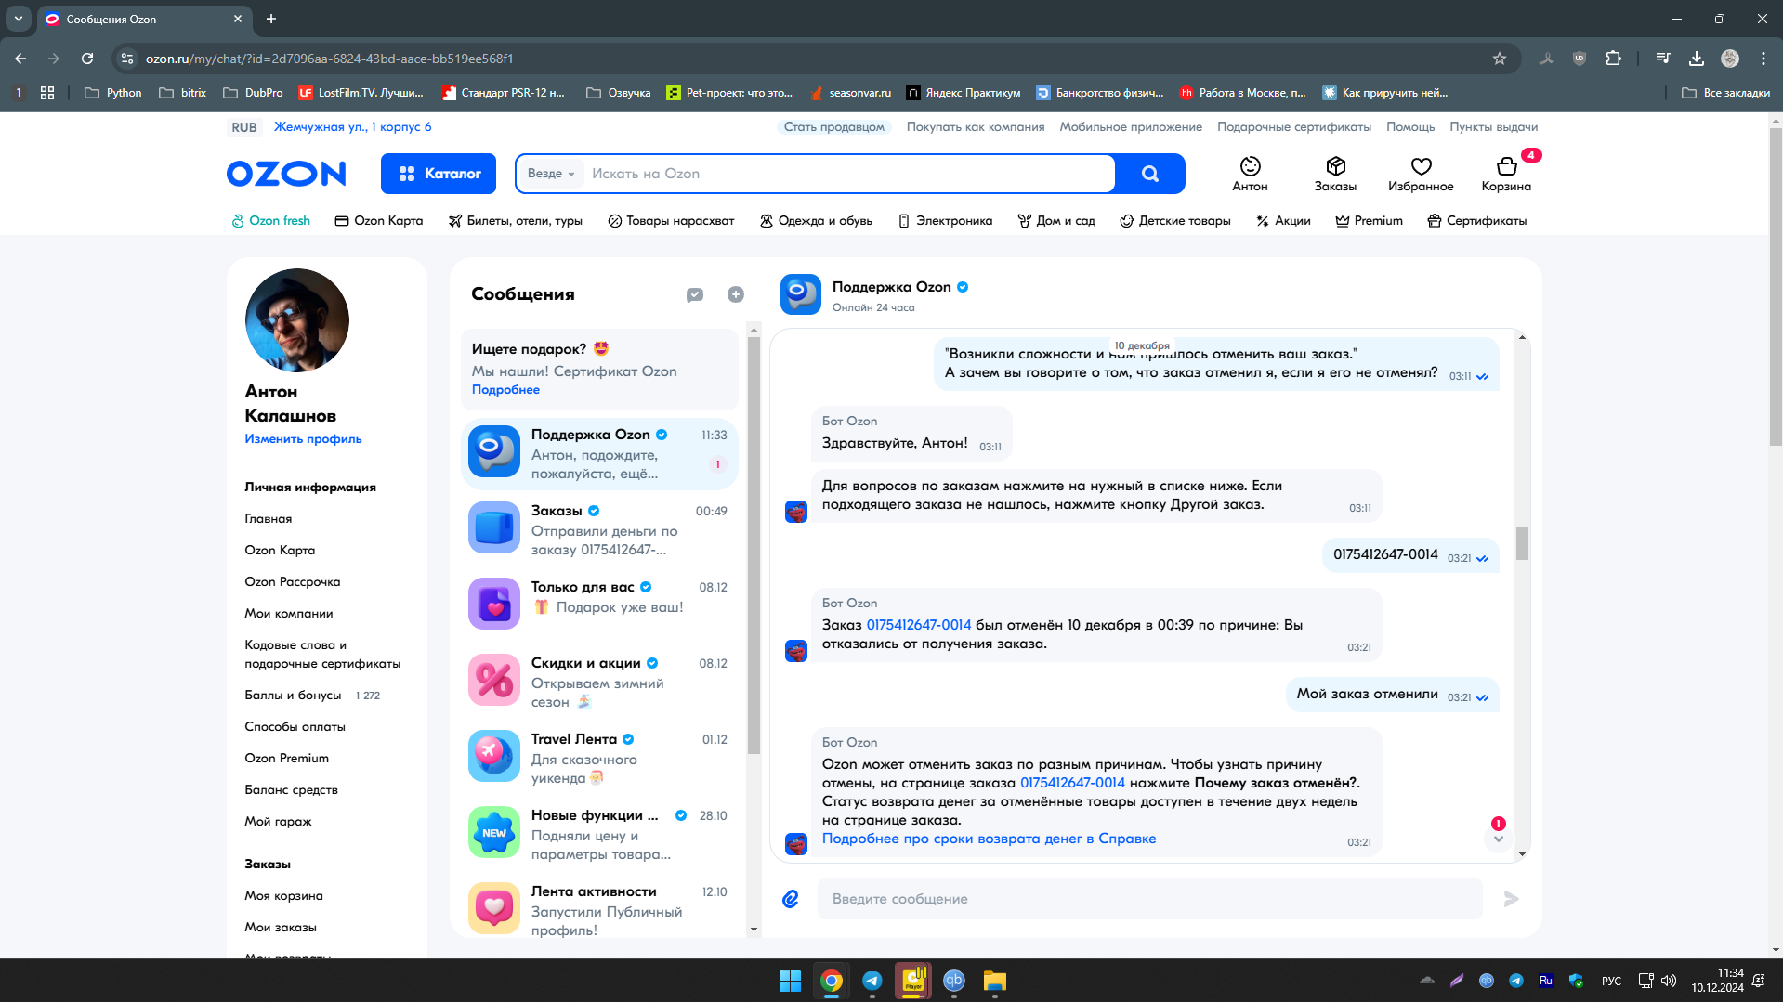The height and width of the screenshot is (1002, 1783).
Task: Open the Лента активности chat
Action: 599,910
